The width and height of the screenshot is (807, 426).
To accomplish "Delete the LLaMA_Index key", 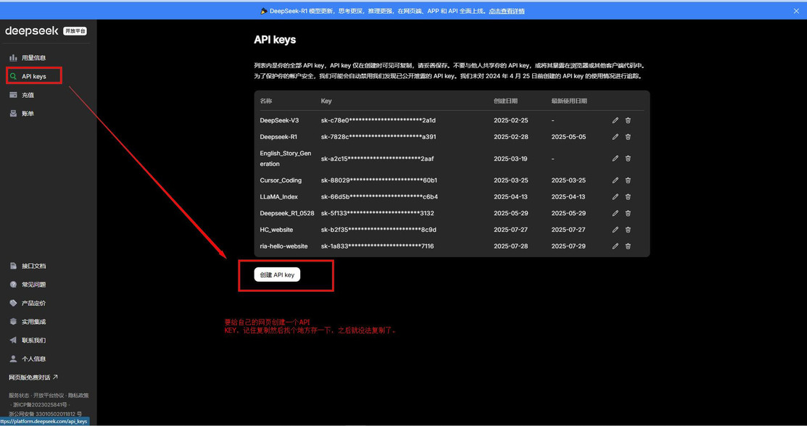I will tap(628, 196).
